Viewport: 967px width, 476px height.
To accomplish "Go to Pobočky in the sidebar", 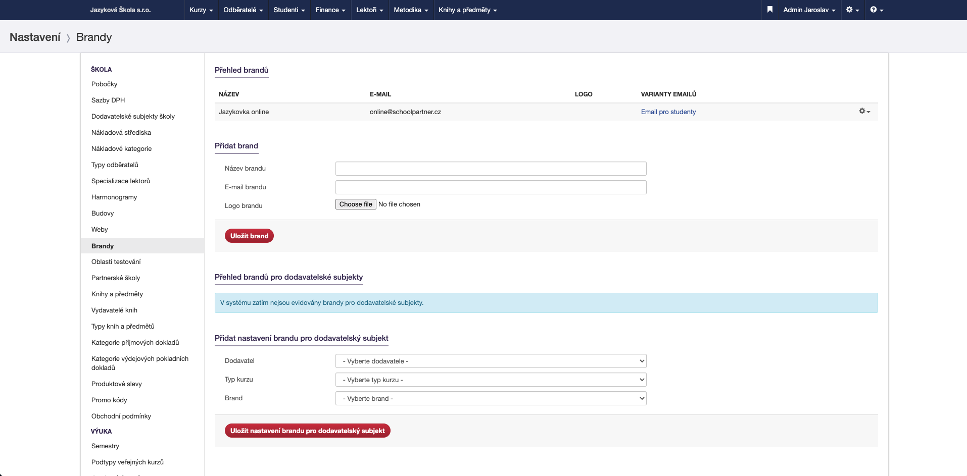I will [x=104, y=84].
